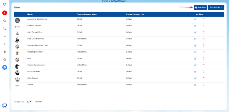Edit the Sales Support title
Image resolution: width=229 pixels, height=112 pixels.
(196, 78)
